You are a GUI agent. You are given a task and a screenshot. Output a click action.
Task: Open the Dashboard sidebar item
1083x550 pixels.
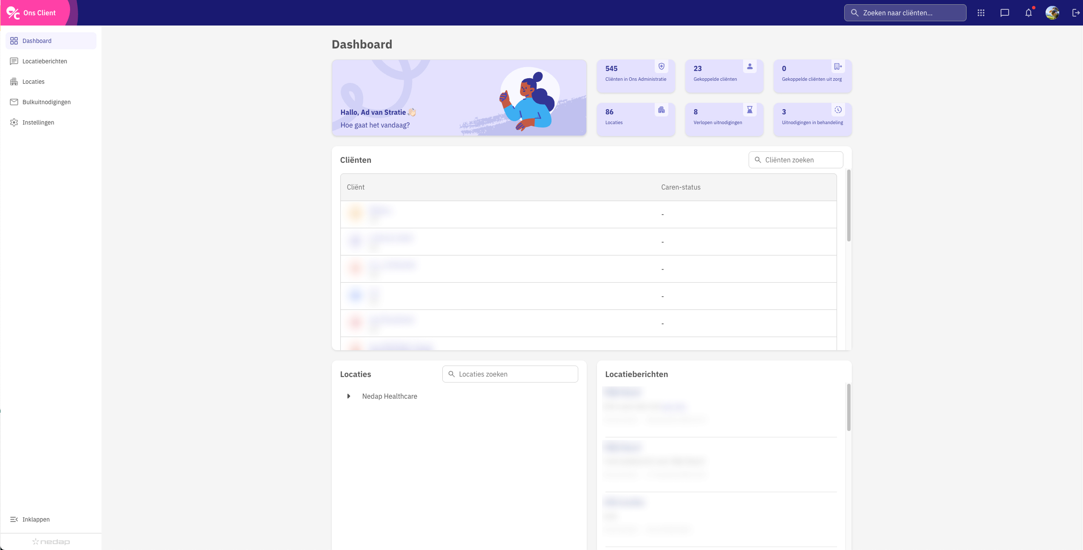click(x=51, y=41)
